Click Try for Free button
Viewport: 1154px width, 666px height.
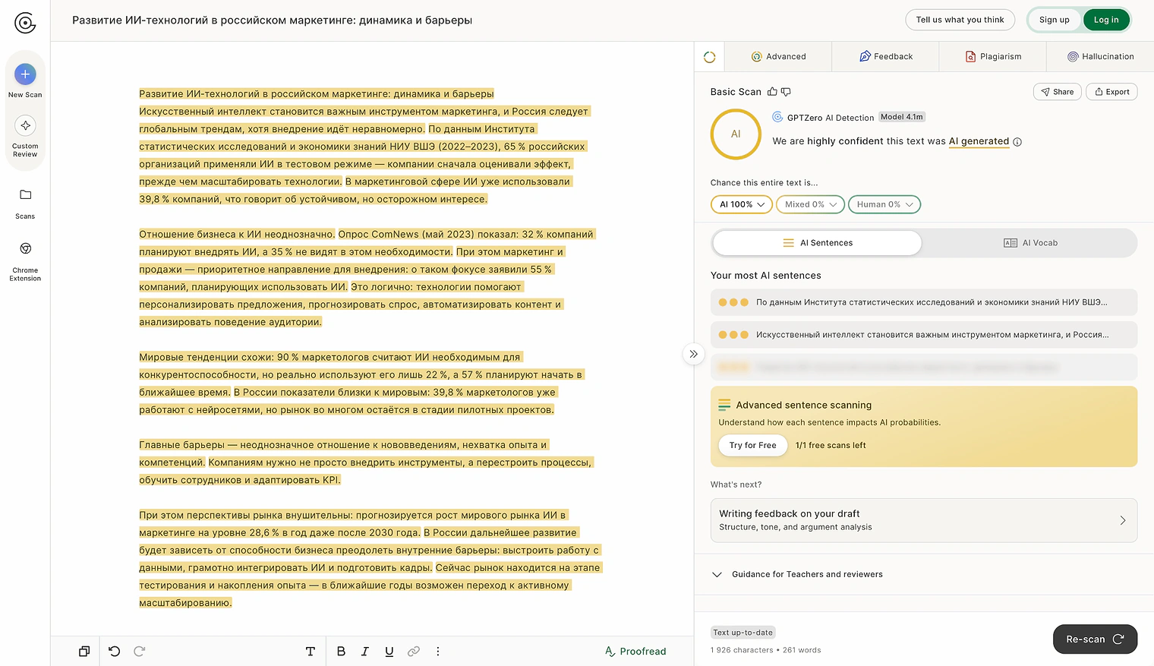point(752,446)
